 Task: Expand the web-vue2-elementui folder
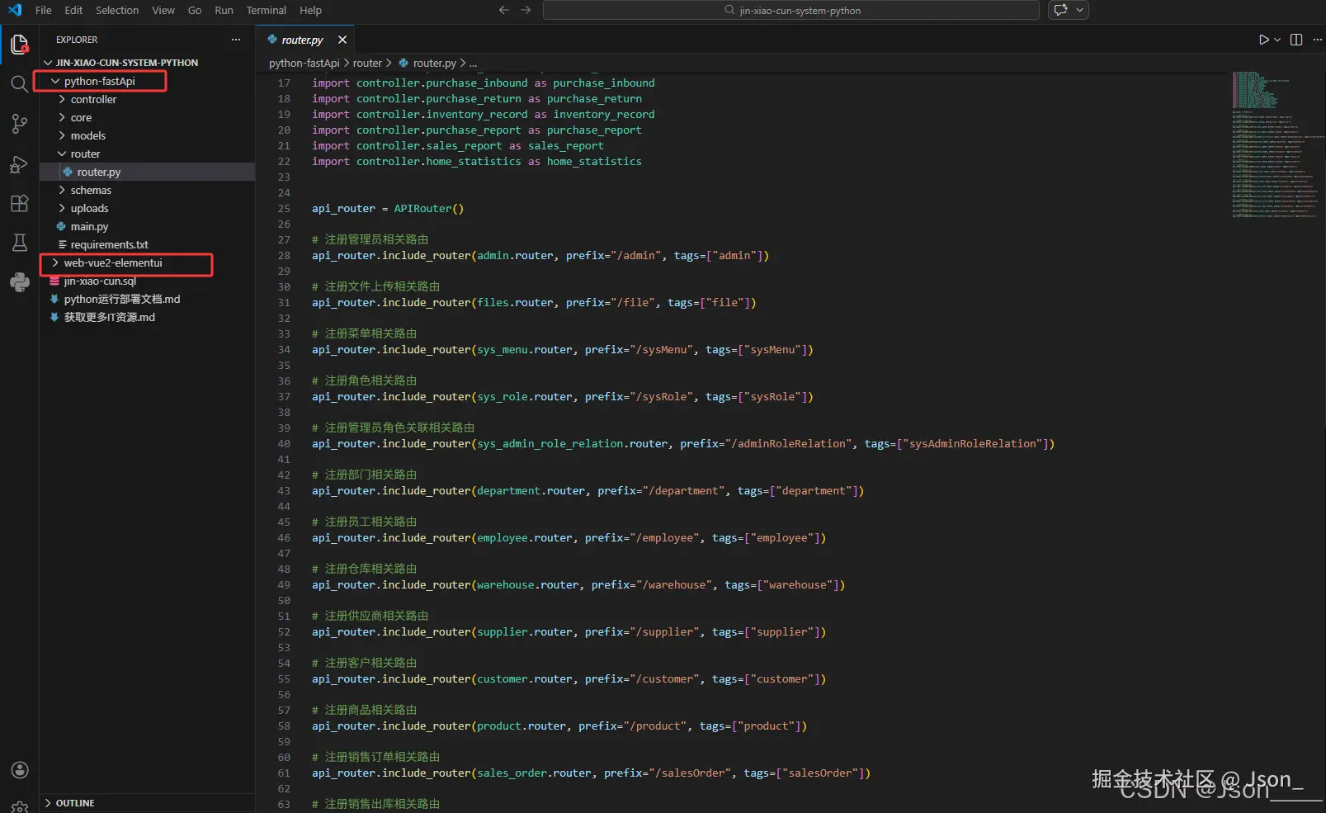pyautogui.click(x=113, y=263)
